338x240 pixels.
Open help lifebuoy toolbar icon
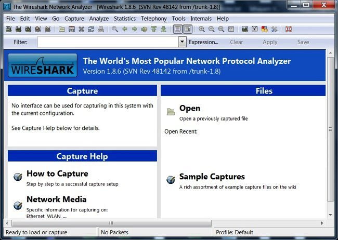[x=289, y=29]
